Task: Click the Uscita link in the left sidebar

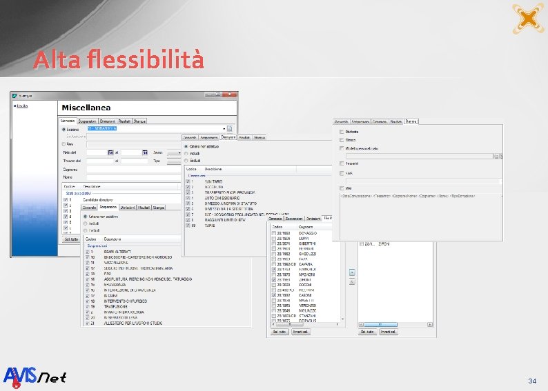Action: [22, 106]
